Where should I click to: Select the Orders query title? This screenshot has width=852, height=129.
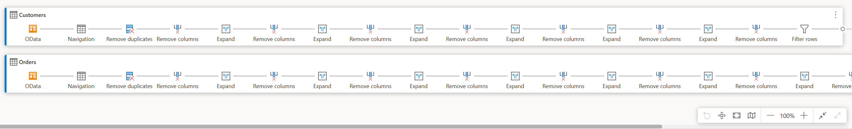(28, 62)
